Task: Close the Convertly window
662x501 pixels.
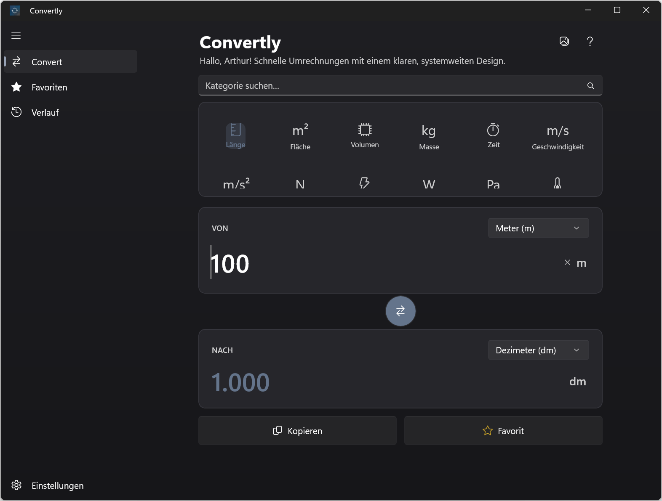Action: [x=646, y=10]
